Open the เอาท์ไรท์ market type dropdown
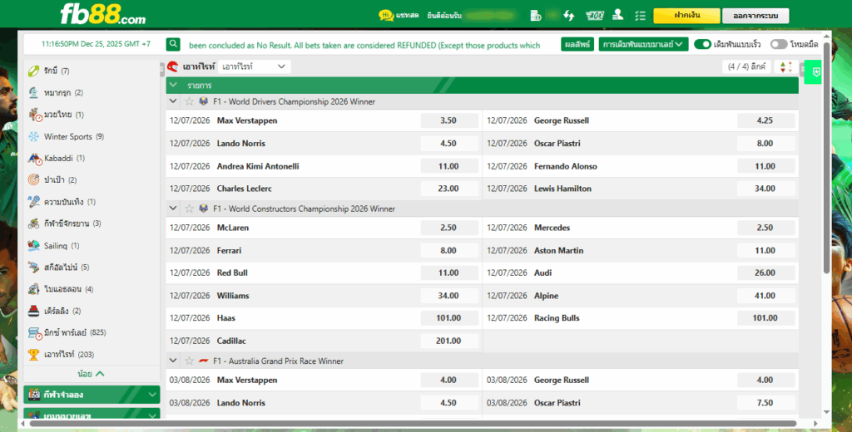 click(x=255, y=66)
